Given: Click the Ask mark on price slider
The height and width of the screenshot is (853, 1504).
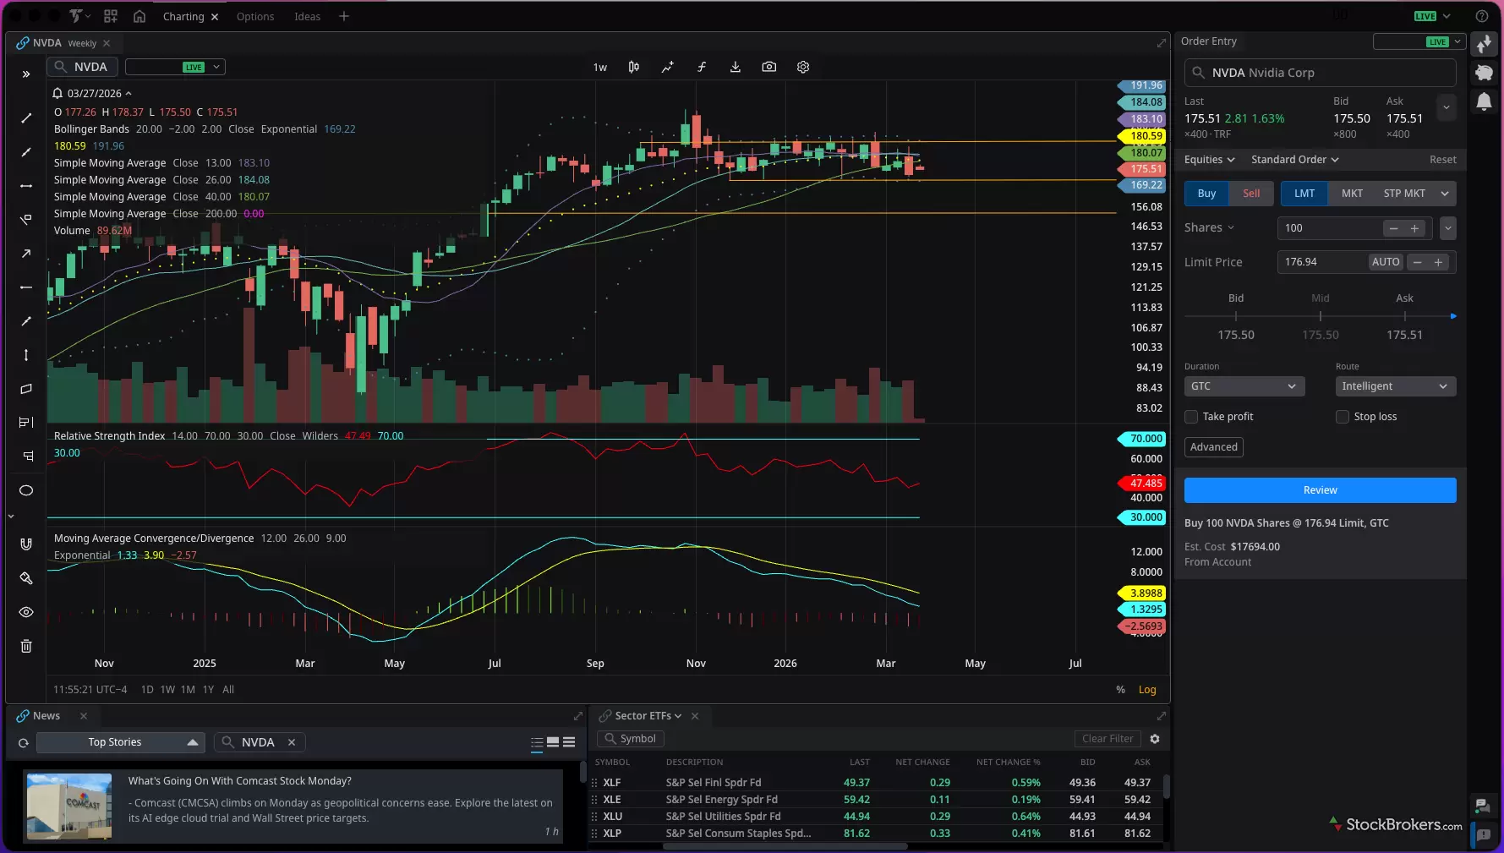Looking at the screenshot, I should pos(1404,316).
